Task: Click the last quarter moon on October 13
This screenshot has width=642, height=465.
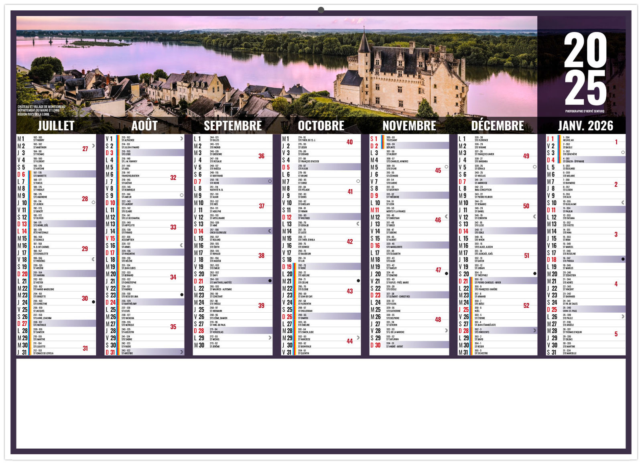Action: pos(358,224)
